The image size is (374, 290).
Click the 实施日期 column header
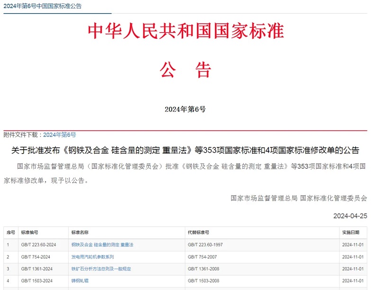(351, 233)
